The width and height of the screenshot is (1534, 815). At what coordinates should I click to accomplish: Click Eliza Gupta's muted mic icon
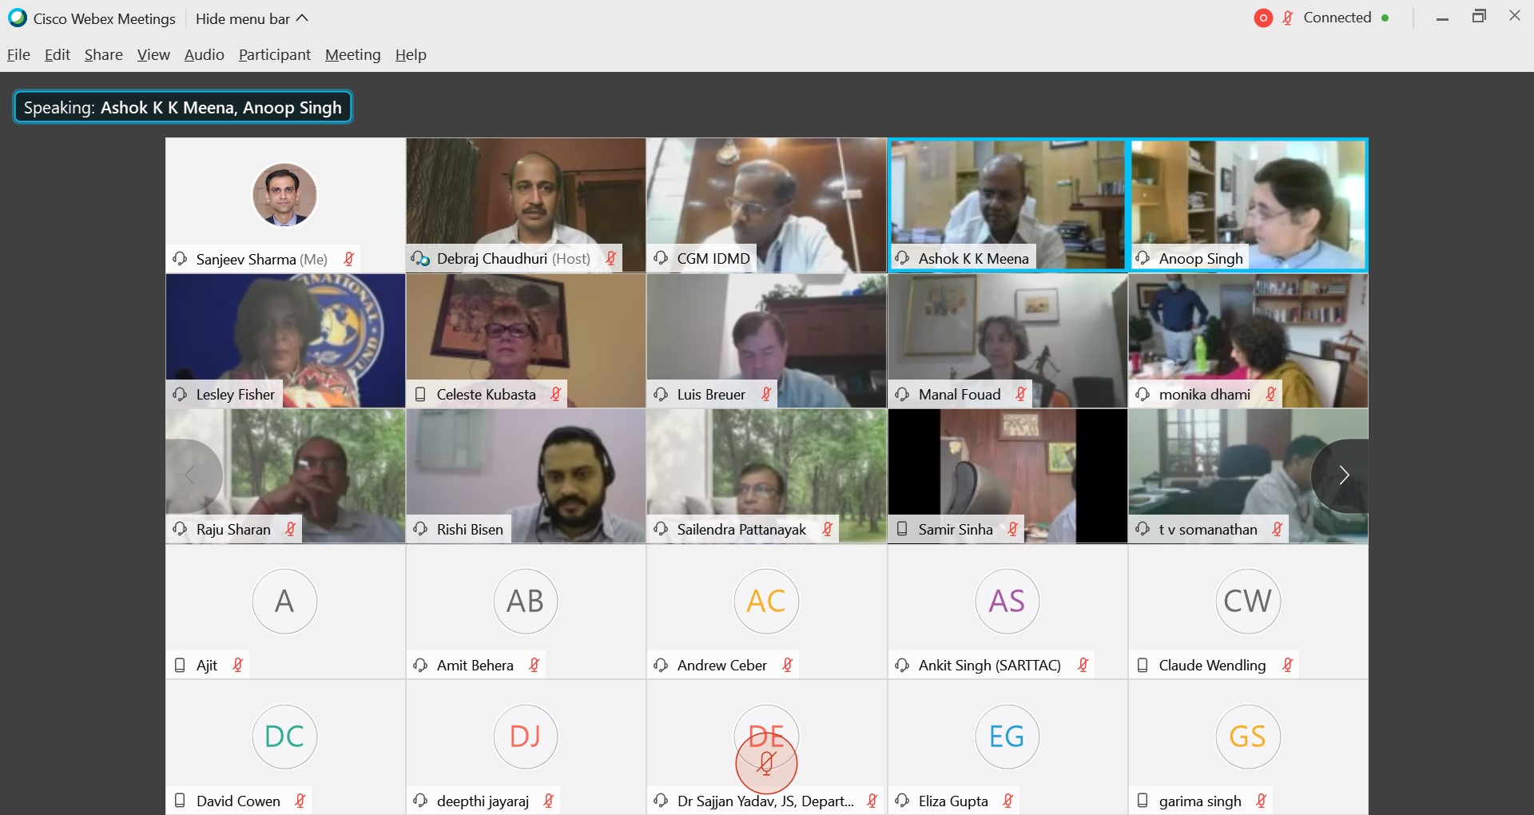[1008, 801]
